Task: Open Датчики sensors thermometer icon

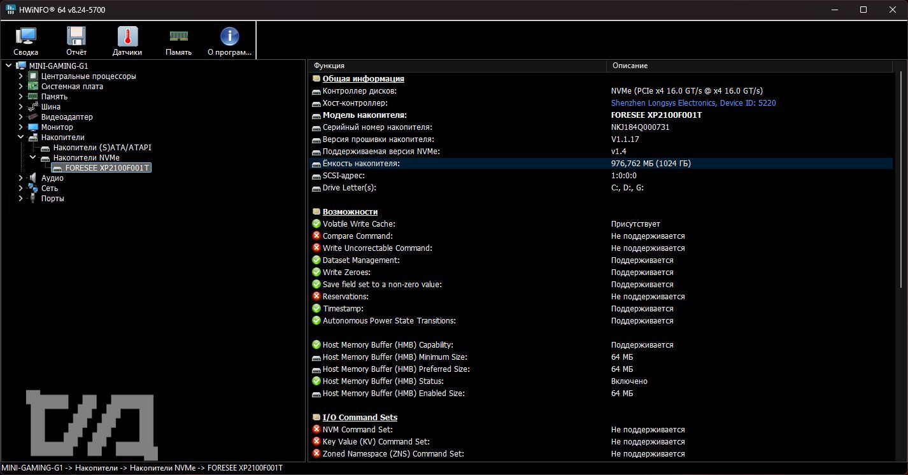Action: tap(127, 36)
